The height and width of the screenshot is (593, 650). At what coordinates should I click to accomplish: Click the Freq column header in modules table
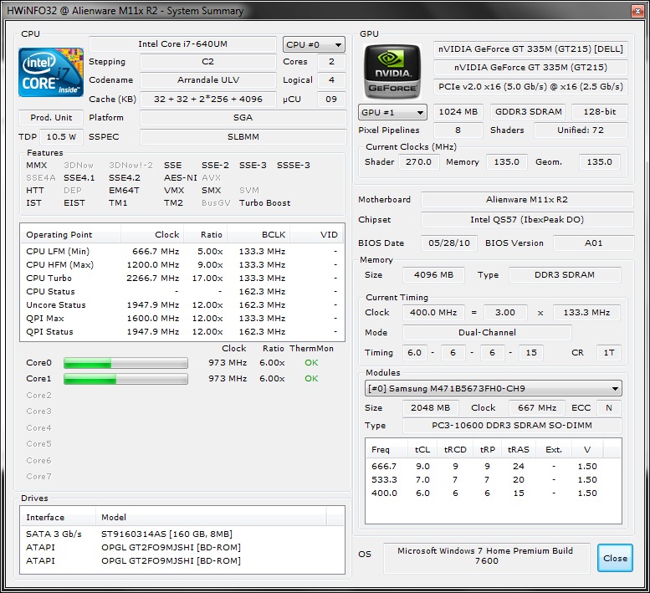[386, 450]
